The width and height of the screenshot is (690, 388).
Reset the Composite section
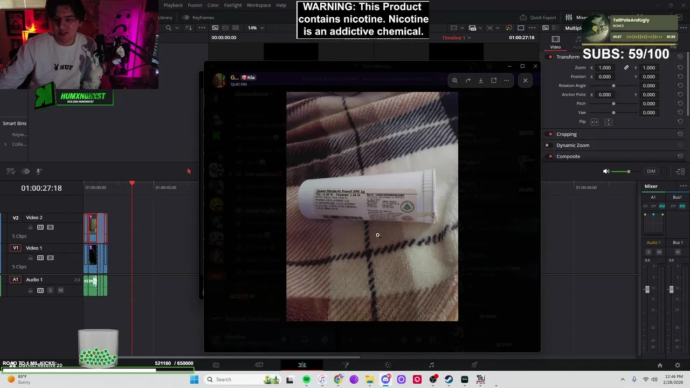680,156
